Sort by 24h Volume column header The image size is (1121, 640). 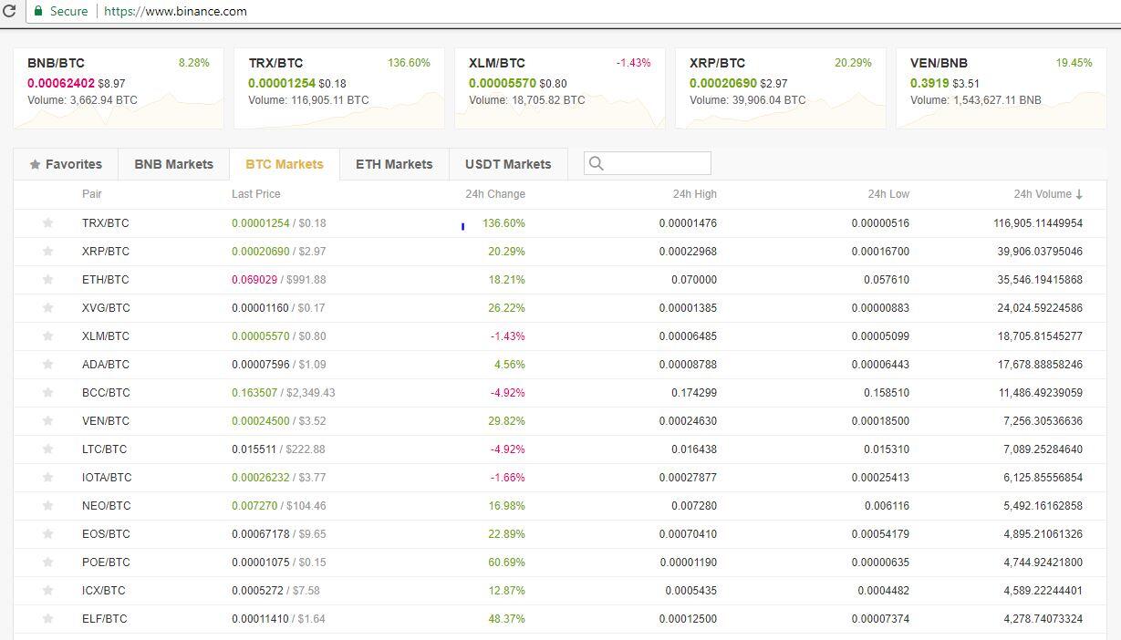1048,194
